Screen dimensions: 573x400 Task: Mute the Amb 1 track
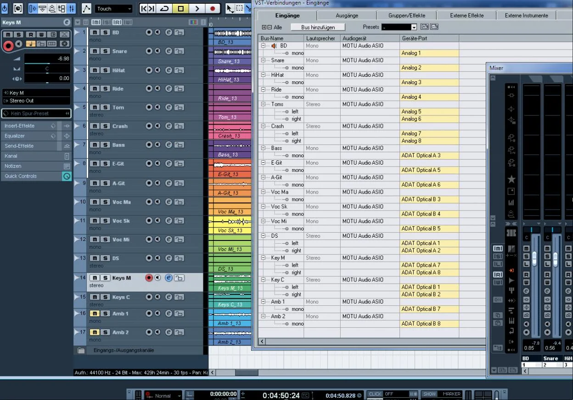pyautogui.click(x=95, y=314)
